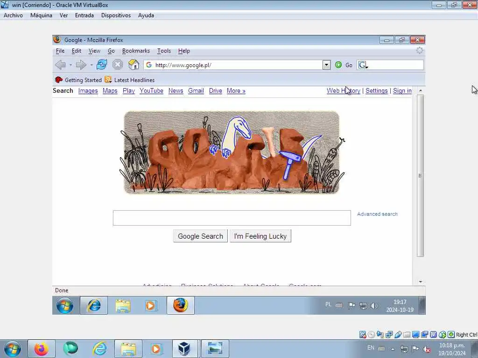Open Back button history dropdown

pyautogui.click(x=71, y=65)
